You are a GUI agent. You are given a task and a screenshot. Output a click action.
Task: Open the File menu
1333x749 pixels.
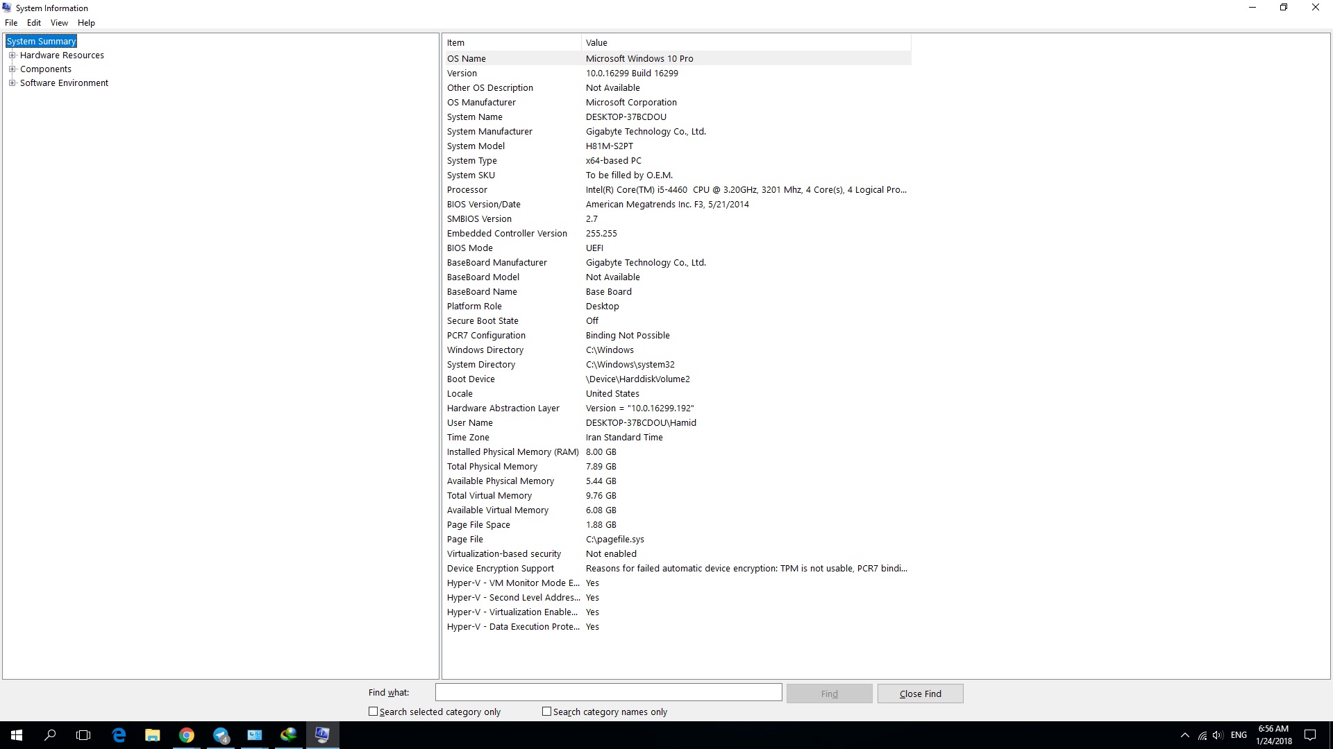click(11, 23)
